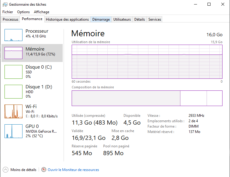The image size is (230, 177).
Task: Click the Task Manager title bar icon
Action: coord(5,4)
